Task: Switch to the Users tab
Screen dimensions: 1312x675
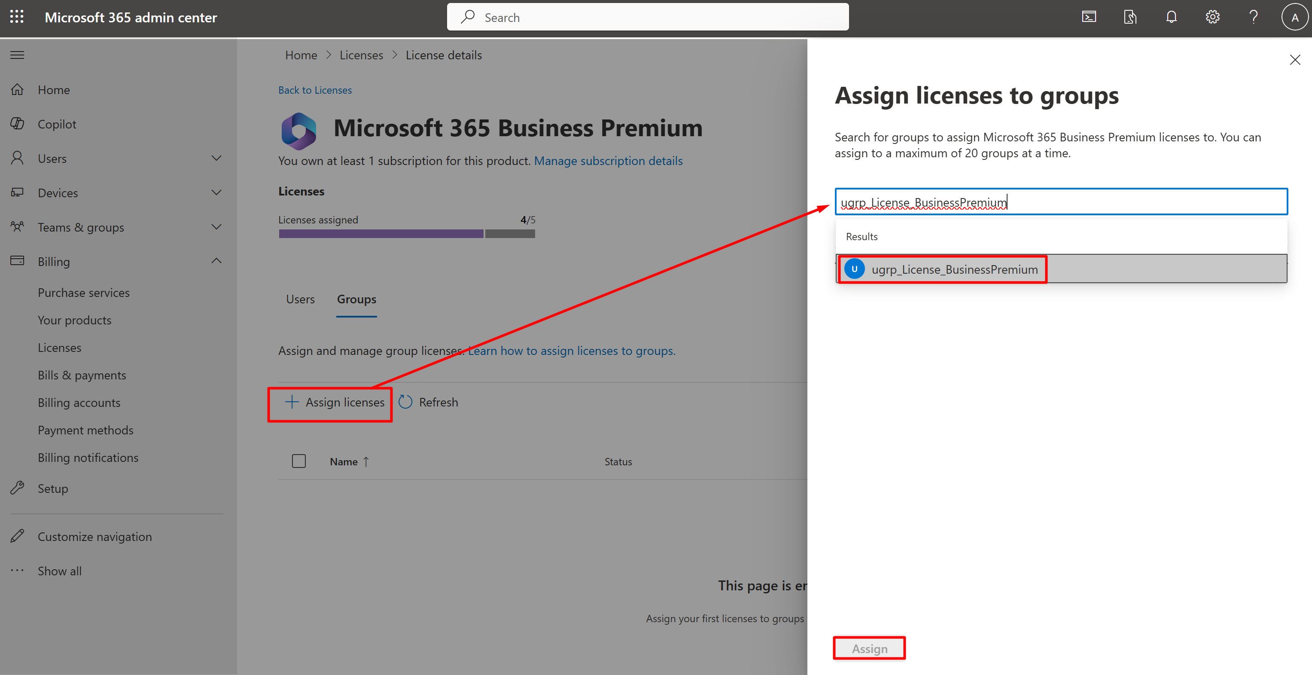Action: coord(301,299)
